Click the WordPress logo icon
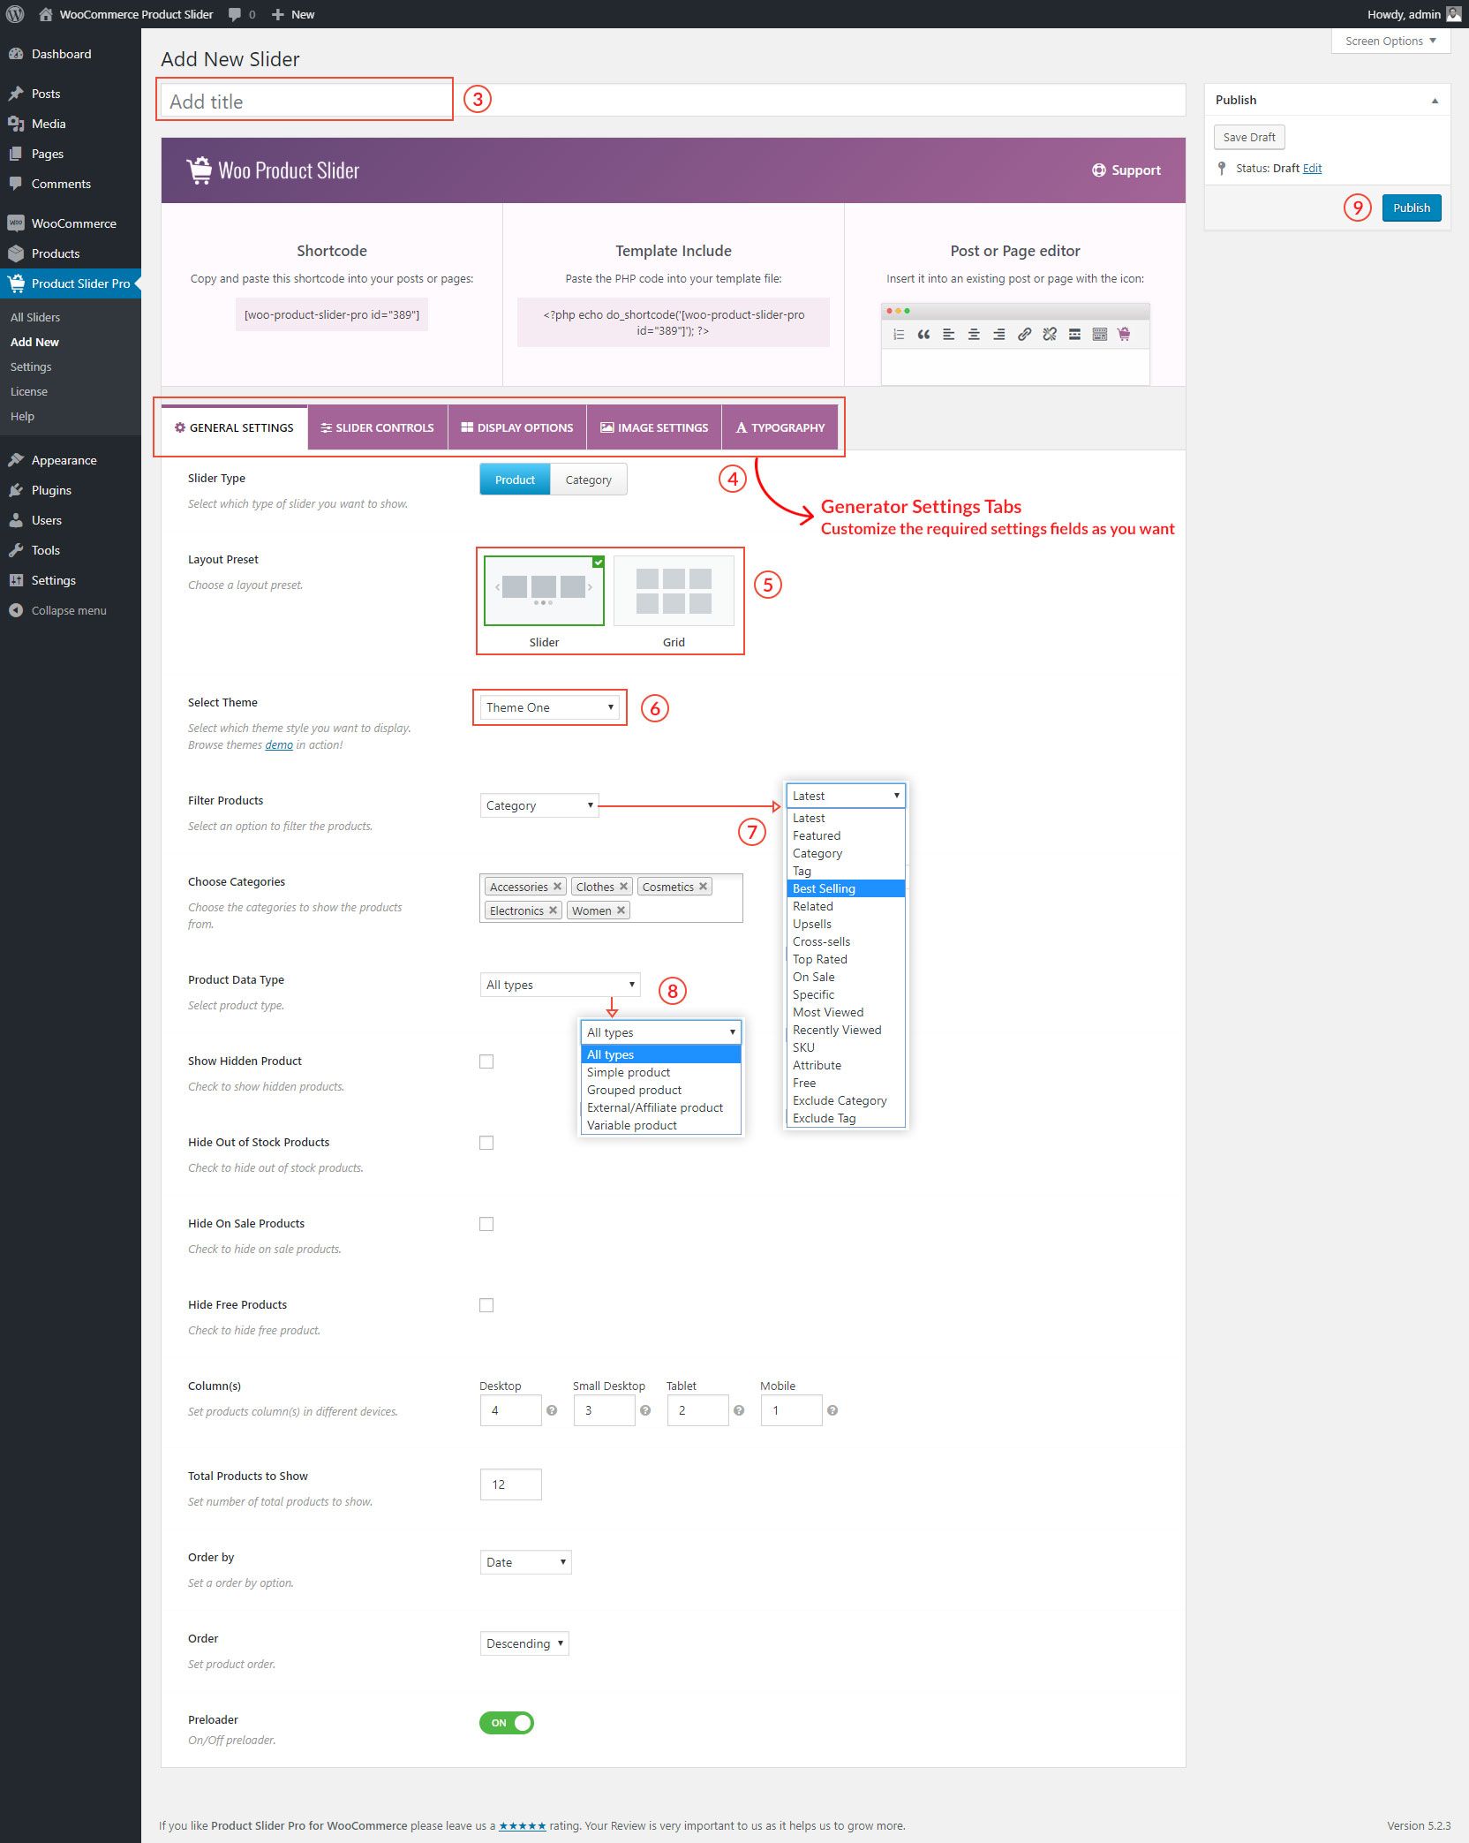Viewport: 1469px width, 1843px height. 15,14
